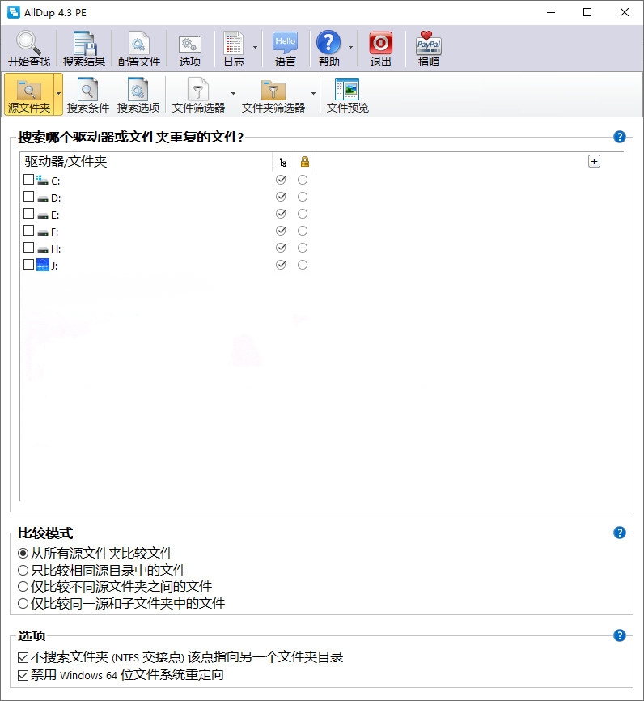Toggle subfolder scan for H: drive
Image resolution: width=644 pixels, height=701 pixels.
pyautogui.click(x=281, y=248)
